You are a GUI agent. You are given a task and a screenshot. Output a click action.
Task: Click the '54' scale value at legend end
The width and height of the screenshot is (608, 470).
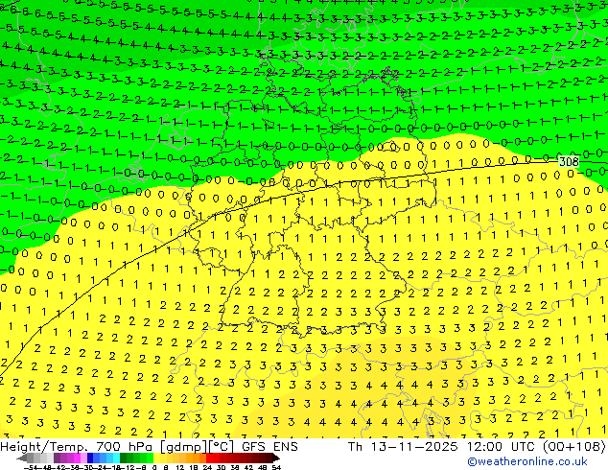(276, 467)
